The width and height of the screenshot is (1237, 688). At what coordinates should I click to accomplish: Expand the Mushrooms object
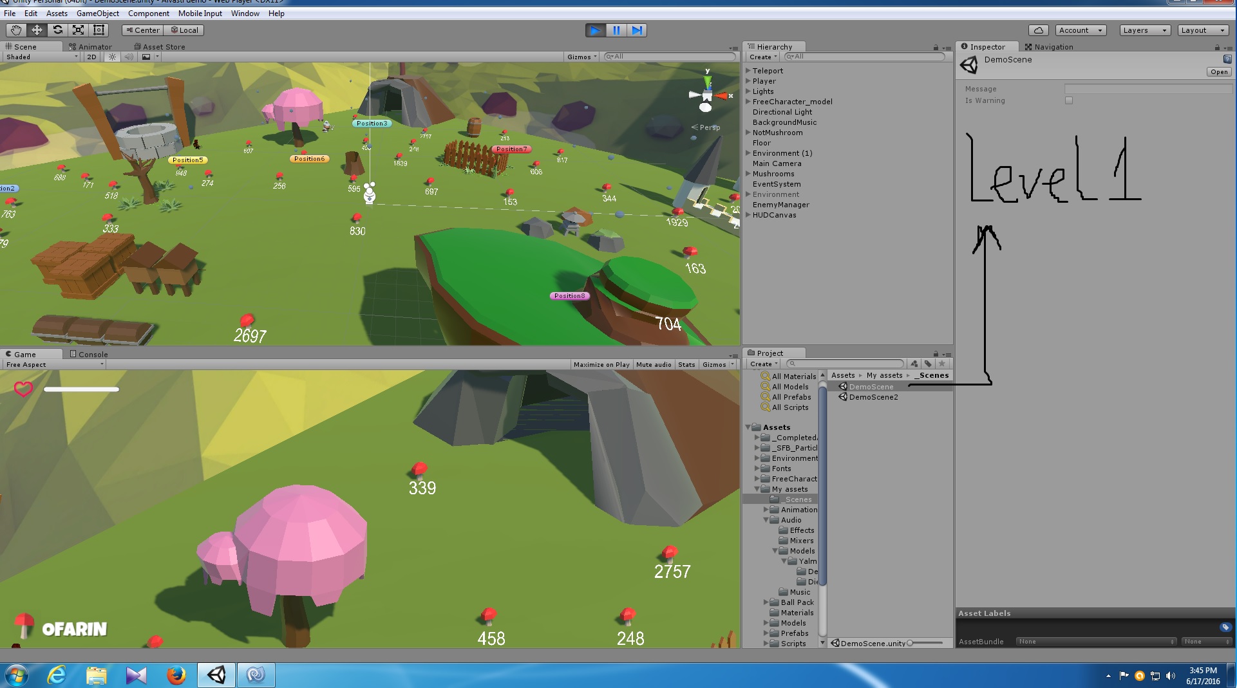click(748, 174)
